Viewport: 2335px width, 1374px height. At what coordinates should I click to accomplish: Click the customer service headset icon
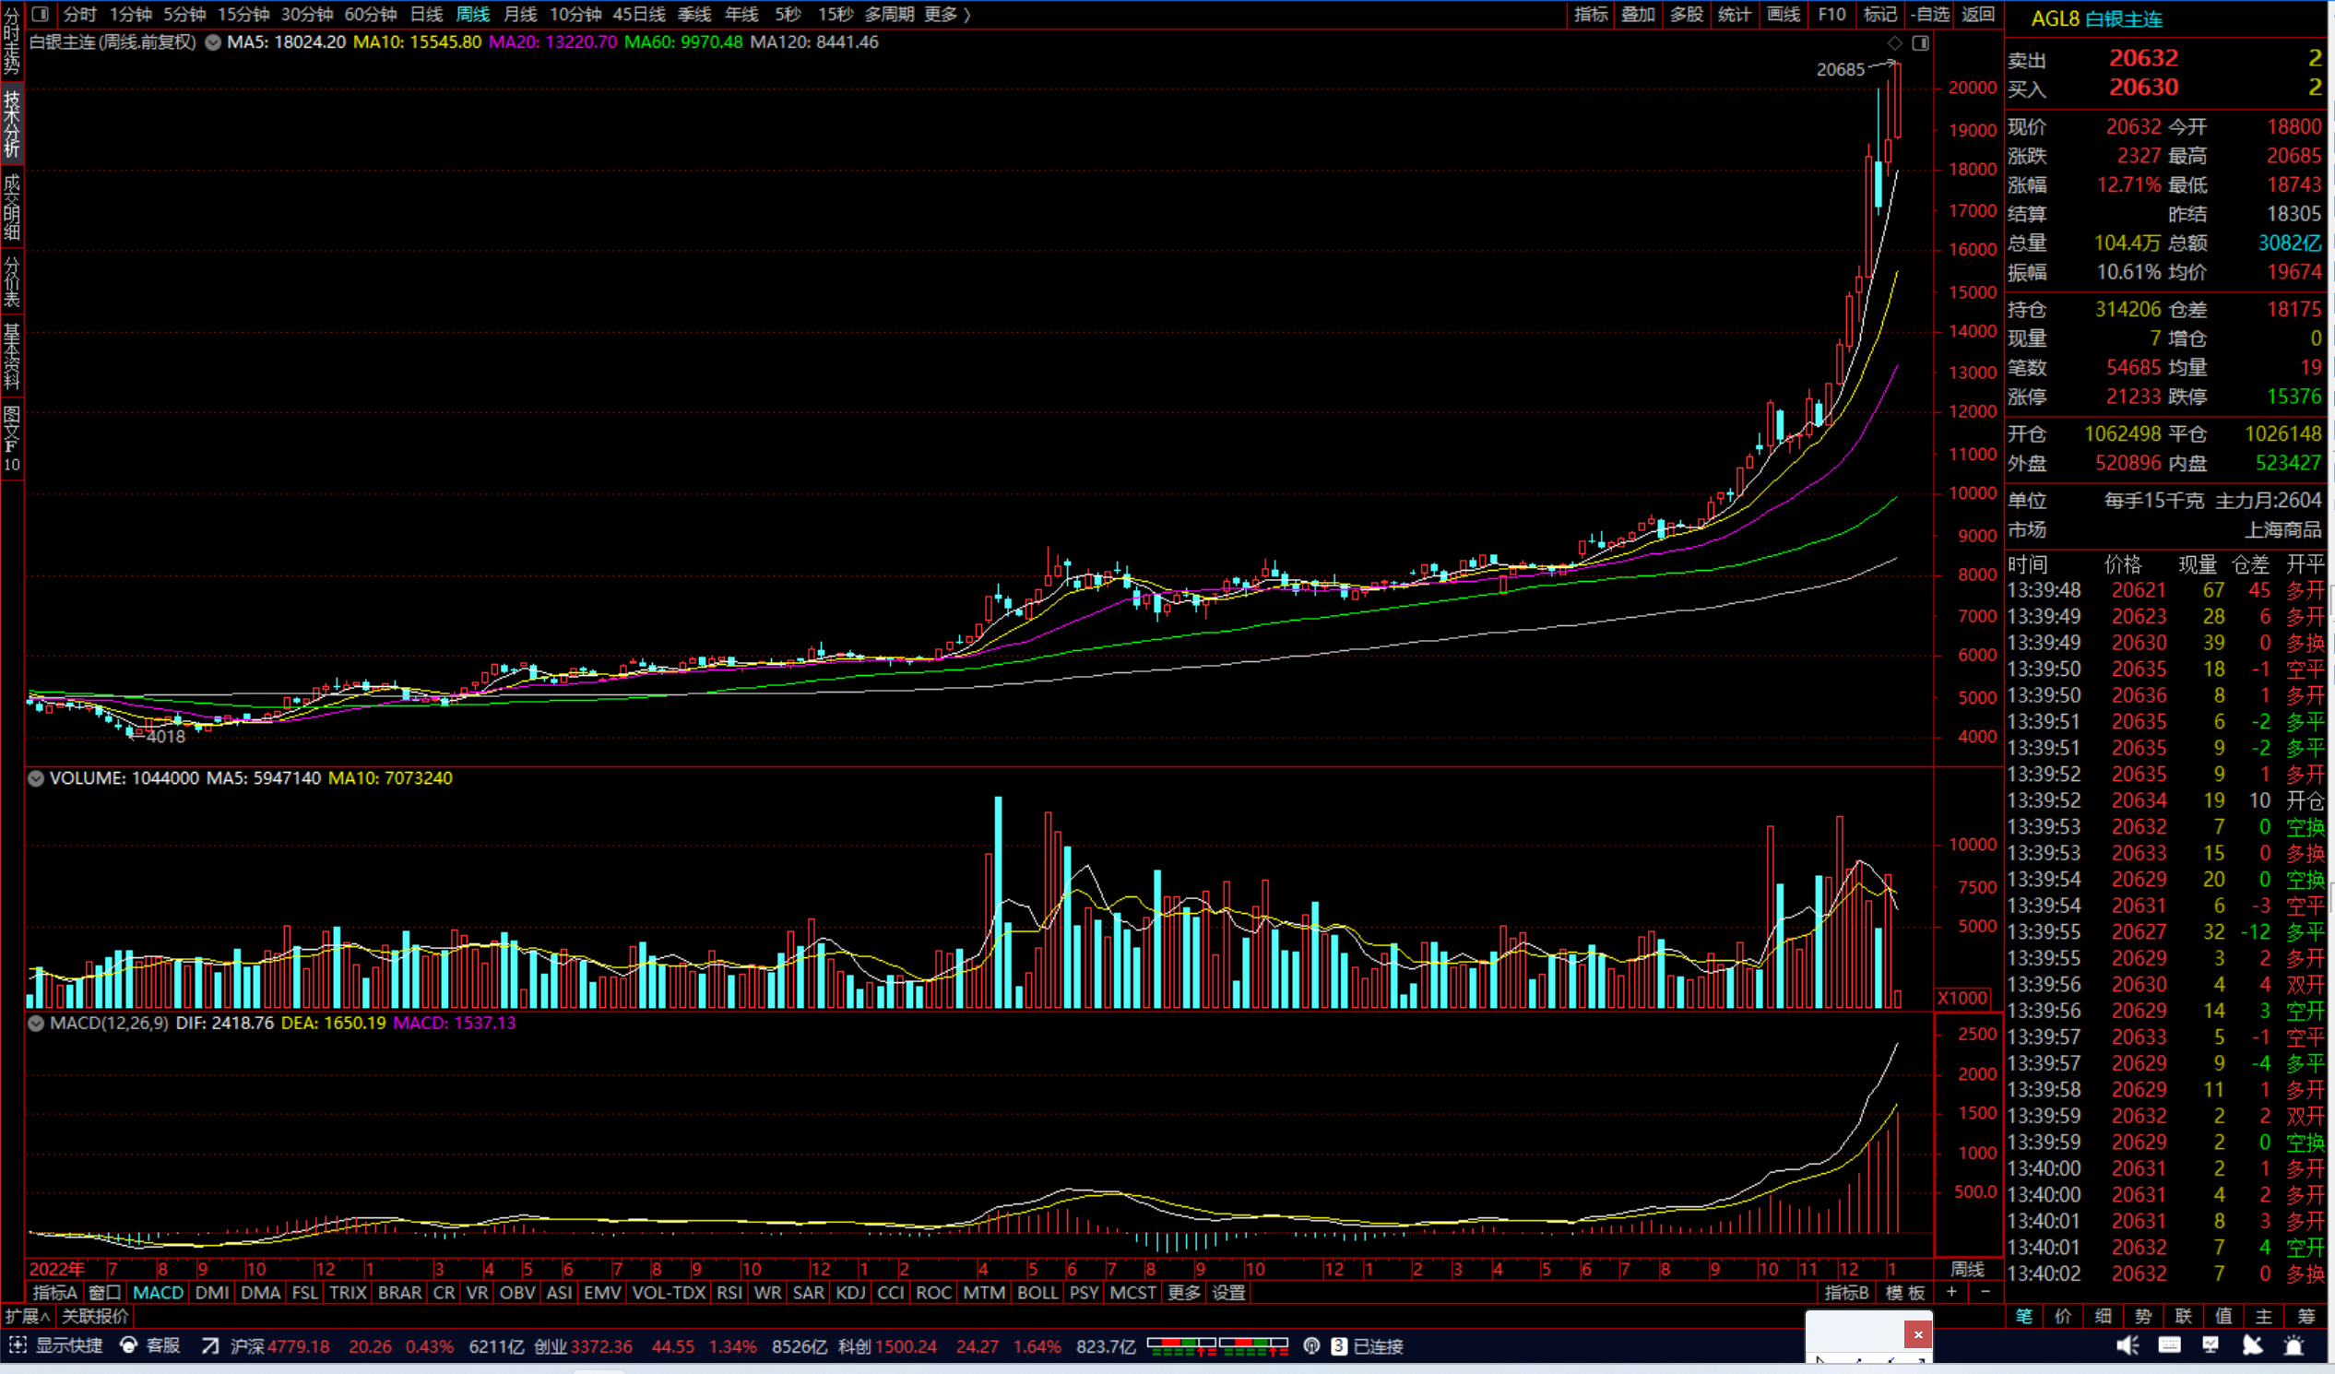click(129, 1345)
